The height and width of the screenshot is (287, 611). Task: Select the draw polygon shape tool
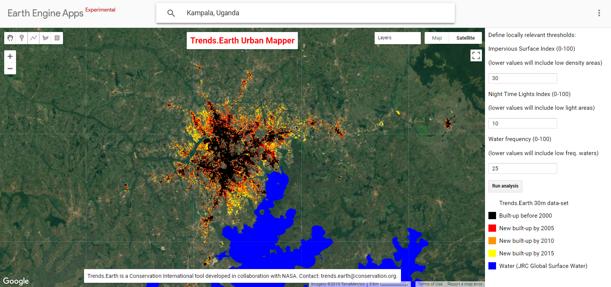pos(45,38)
